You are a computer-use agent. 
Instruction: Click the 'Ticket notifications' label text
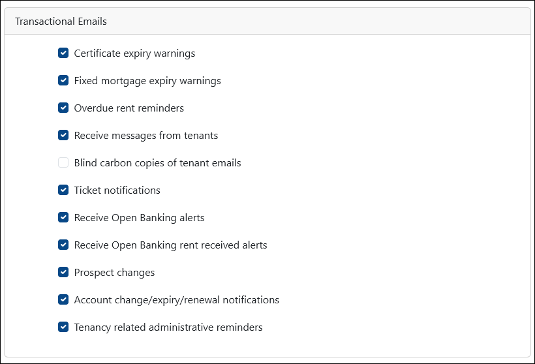point(117,190)
